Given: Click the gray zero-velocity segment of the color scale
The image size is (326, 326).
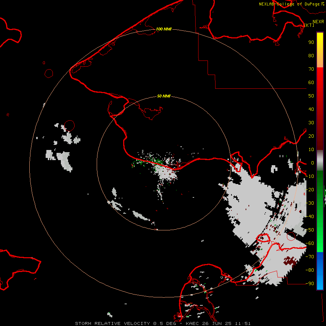Looking at the screenshot, I should (x=320, y=160).
